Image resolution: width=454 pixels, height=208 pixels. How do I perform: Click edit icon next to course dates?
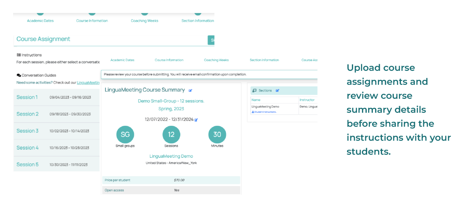click(196, 120)
